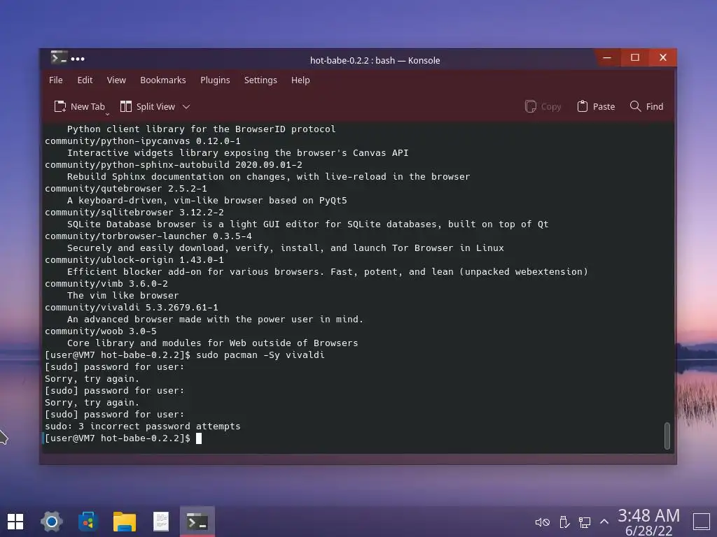Screen dimensions: 717x537
Task: Click the text 'community/qutebrowser 2.5.2-1'
Action: pyautogui.click(x=126, y=189)
